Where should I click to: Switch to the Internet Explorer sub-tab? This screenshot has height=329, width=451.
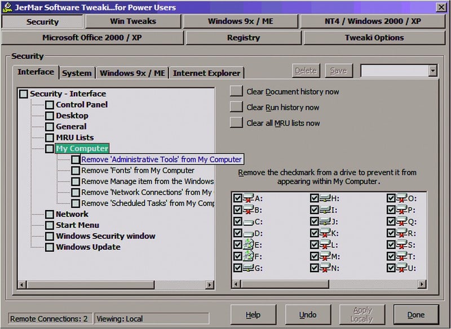tap(206, 73)
